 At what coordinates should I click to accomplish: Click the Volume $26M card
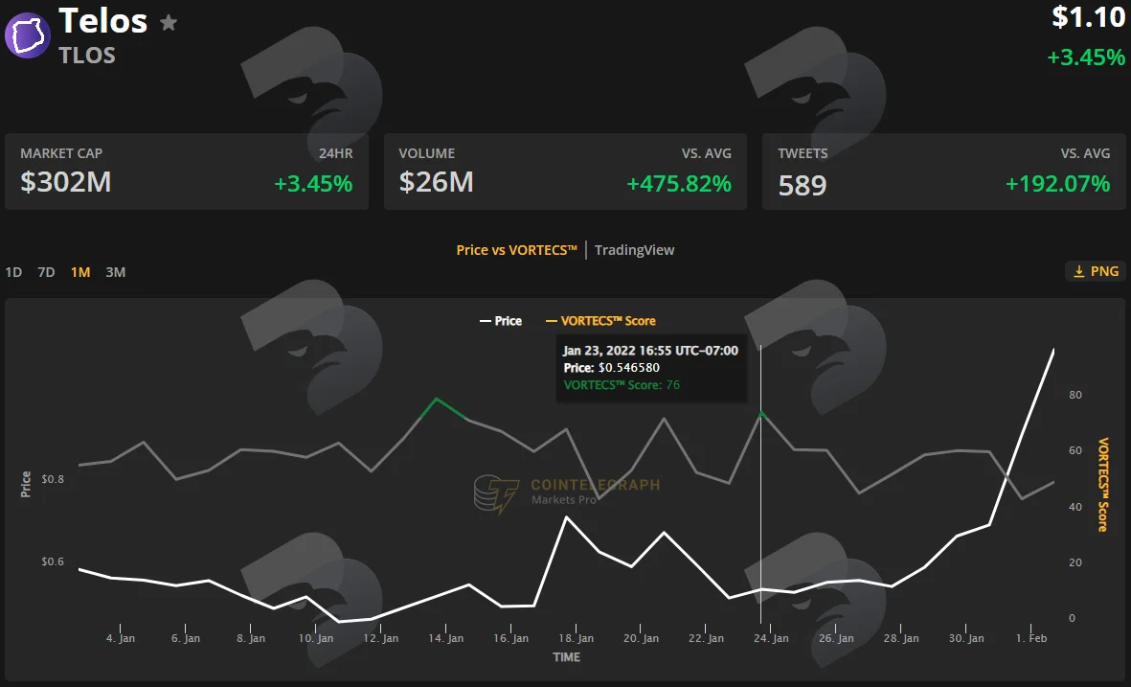tap(565, 172)
